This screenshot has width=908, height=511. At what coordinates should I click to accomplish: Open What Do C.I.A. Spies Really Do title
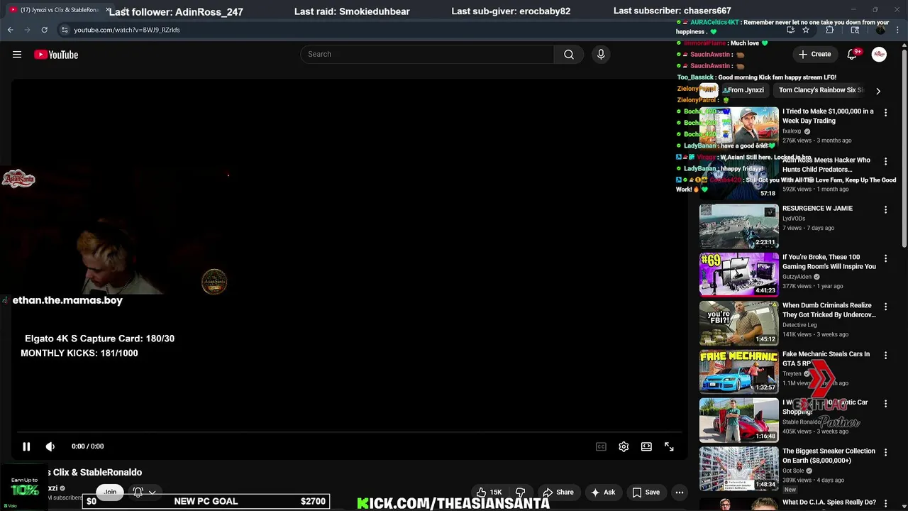tap(829, 502)
